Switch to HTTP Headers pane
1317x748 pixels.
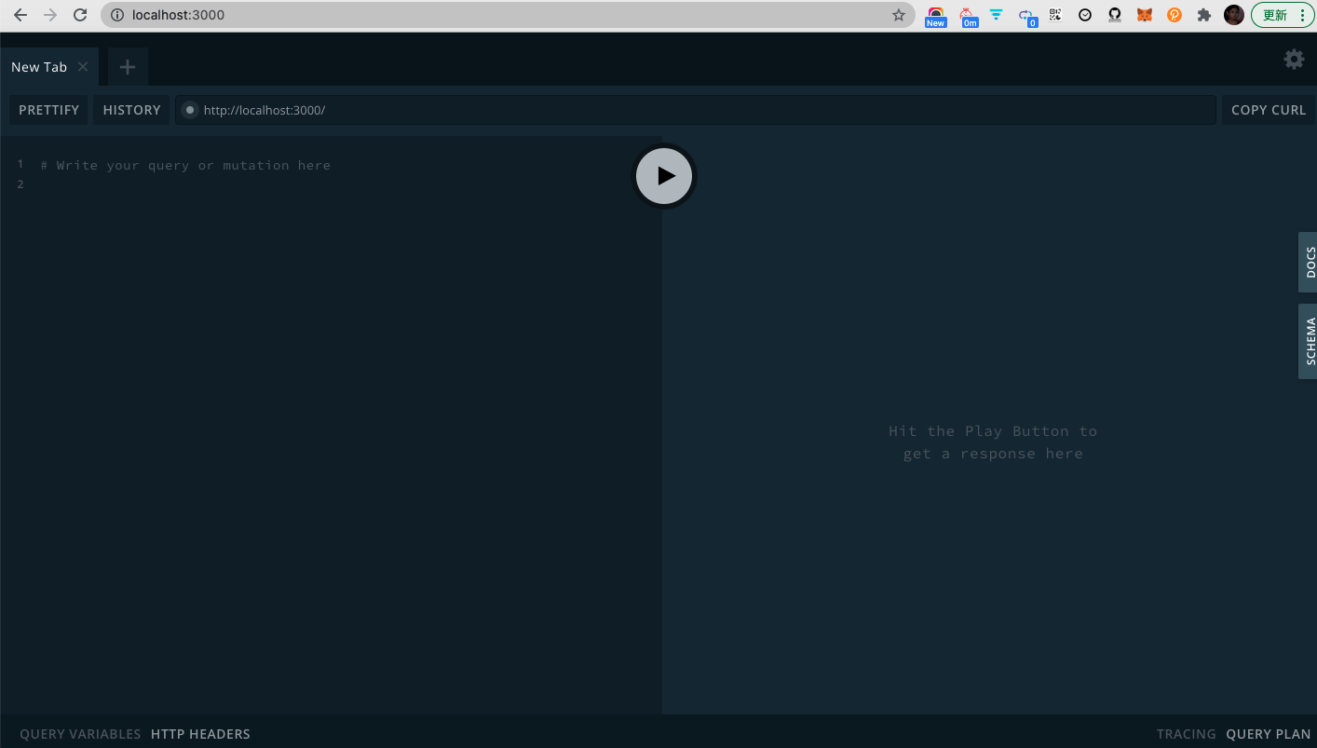click(200, 734)
